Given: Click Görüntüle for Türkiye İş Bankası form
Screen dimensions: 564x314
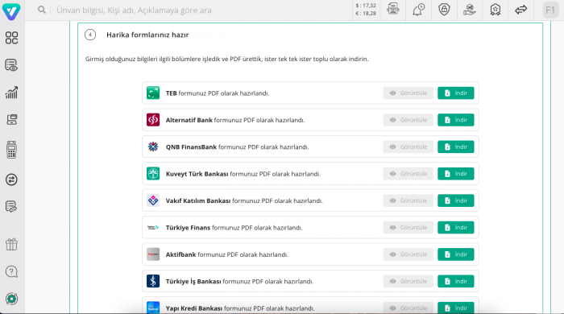Looking at the screenshot, I should (408, 281).
